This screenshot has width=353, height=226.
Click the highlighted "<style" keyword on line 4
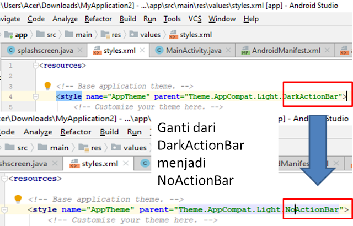point(69,96)
